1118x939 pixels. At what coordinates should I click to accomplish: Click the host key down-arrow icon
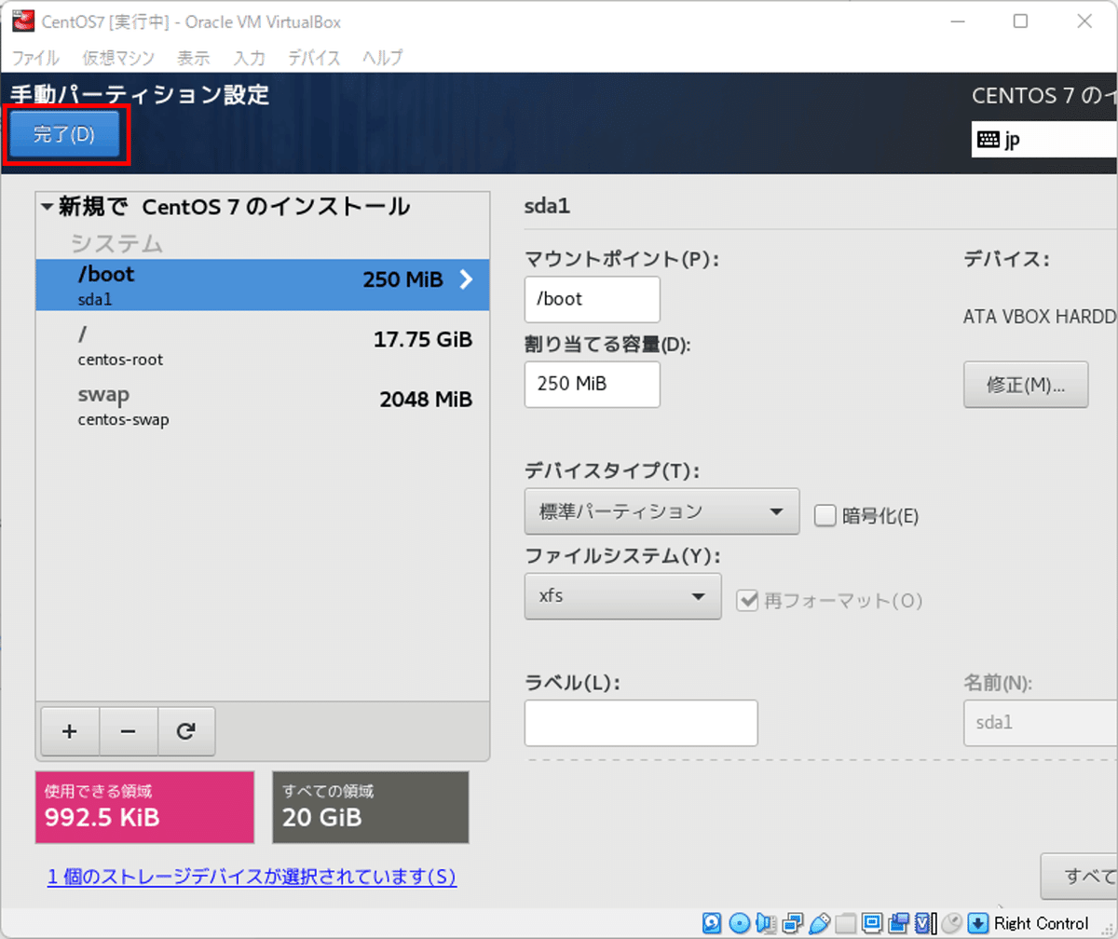pos(977,923)
